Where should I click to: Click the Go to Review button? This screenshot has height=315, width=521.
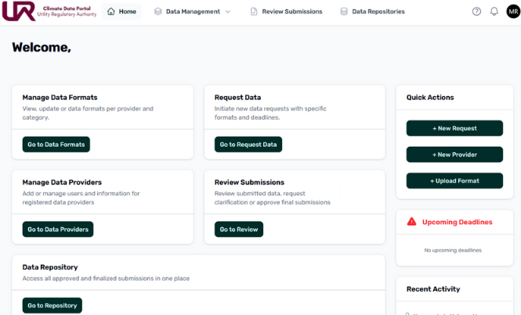(x=238, y=229)
